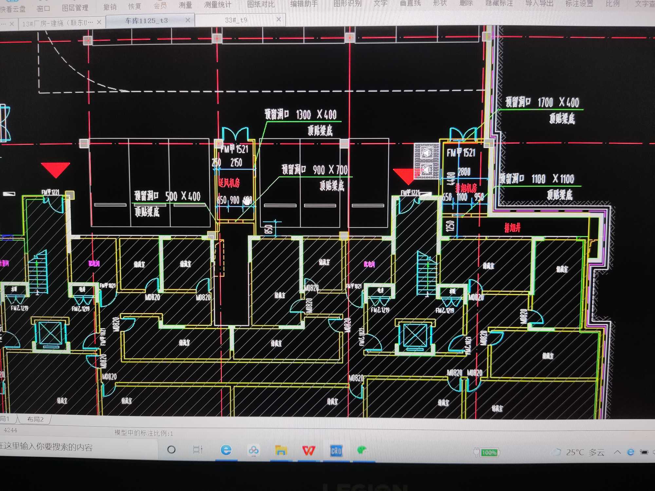Open the 编辑助手 edit assistant

[304, 4]
